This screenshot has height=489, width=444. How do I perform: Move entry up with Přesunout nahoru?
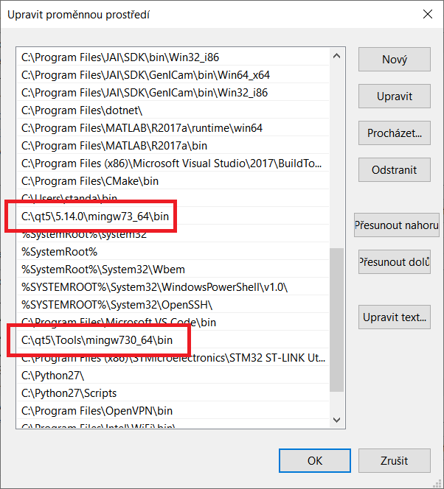click(396, 225)
